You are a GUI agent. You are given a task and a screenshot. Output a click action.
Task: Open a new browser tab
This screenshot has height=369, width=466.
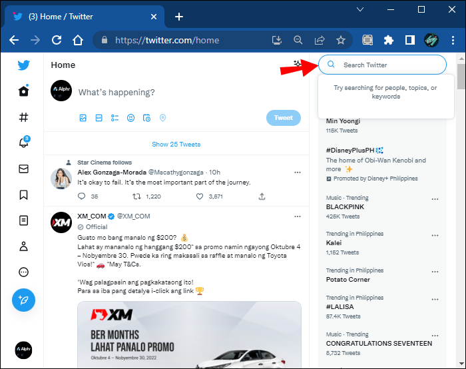pyautogui.click(x=179, y=17)
